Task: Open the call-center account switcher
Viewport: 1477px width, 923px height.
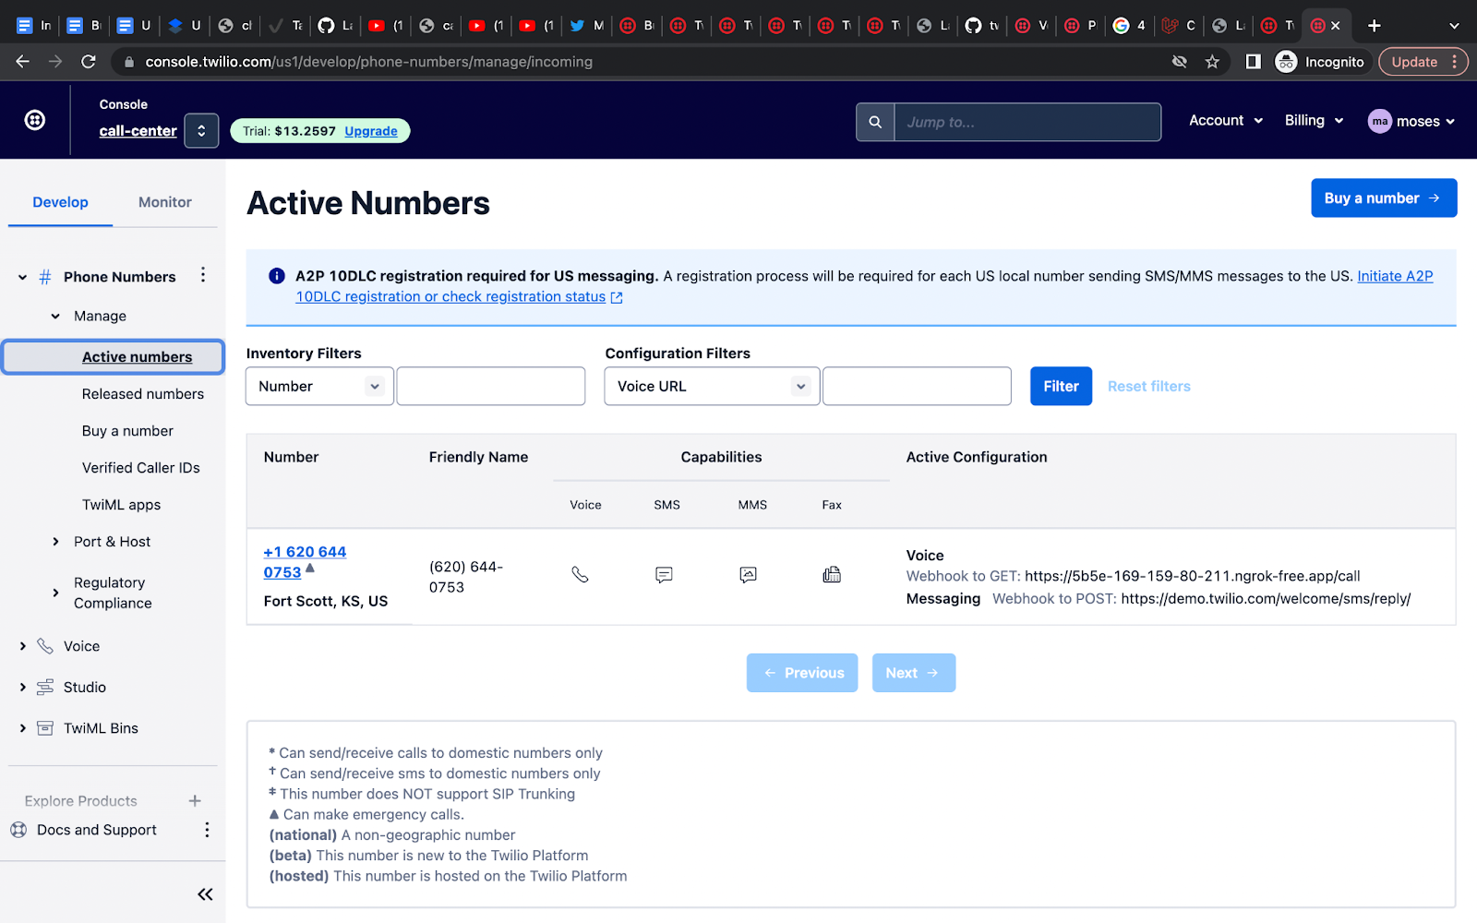Action: tap(201, 131)
